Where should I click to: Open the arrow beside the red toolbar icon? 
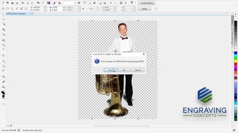[x=135, y=3]
